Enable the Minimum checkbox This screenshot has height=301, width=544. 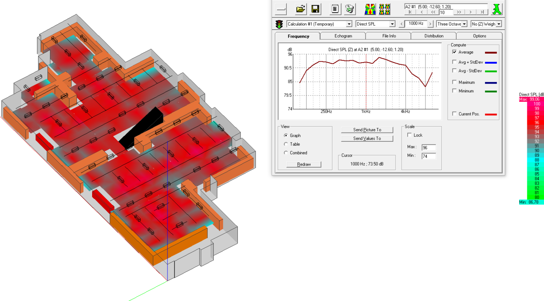455,91
